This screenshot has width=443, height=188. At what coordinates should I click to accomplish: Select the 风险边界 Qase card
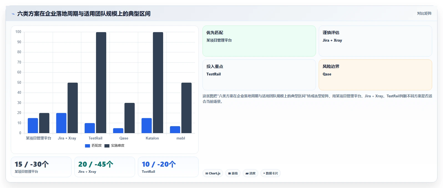[375, 75]
